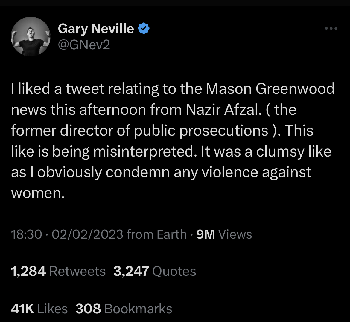This screenshot has height=322, width=350.
Task: Click the blue verified badge
Action: click(144, 29)
